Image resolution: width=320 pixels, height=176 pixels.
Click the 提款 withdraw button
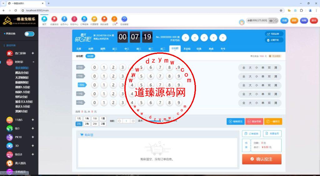pyautogui.click(x=294, y=21)
